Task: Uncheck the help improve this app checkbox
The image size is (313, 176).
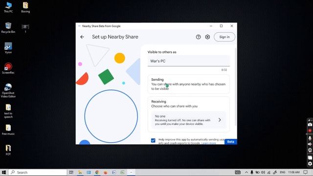Action: click(153, 140)
